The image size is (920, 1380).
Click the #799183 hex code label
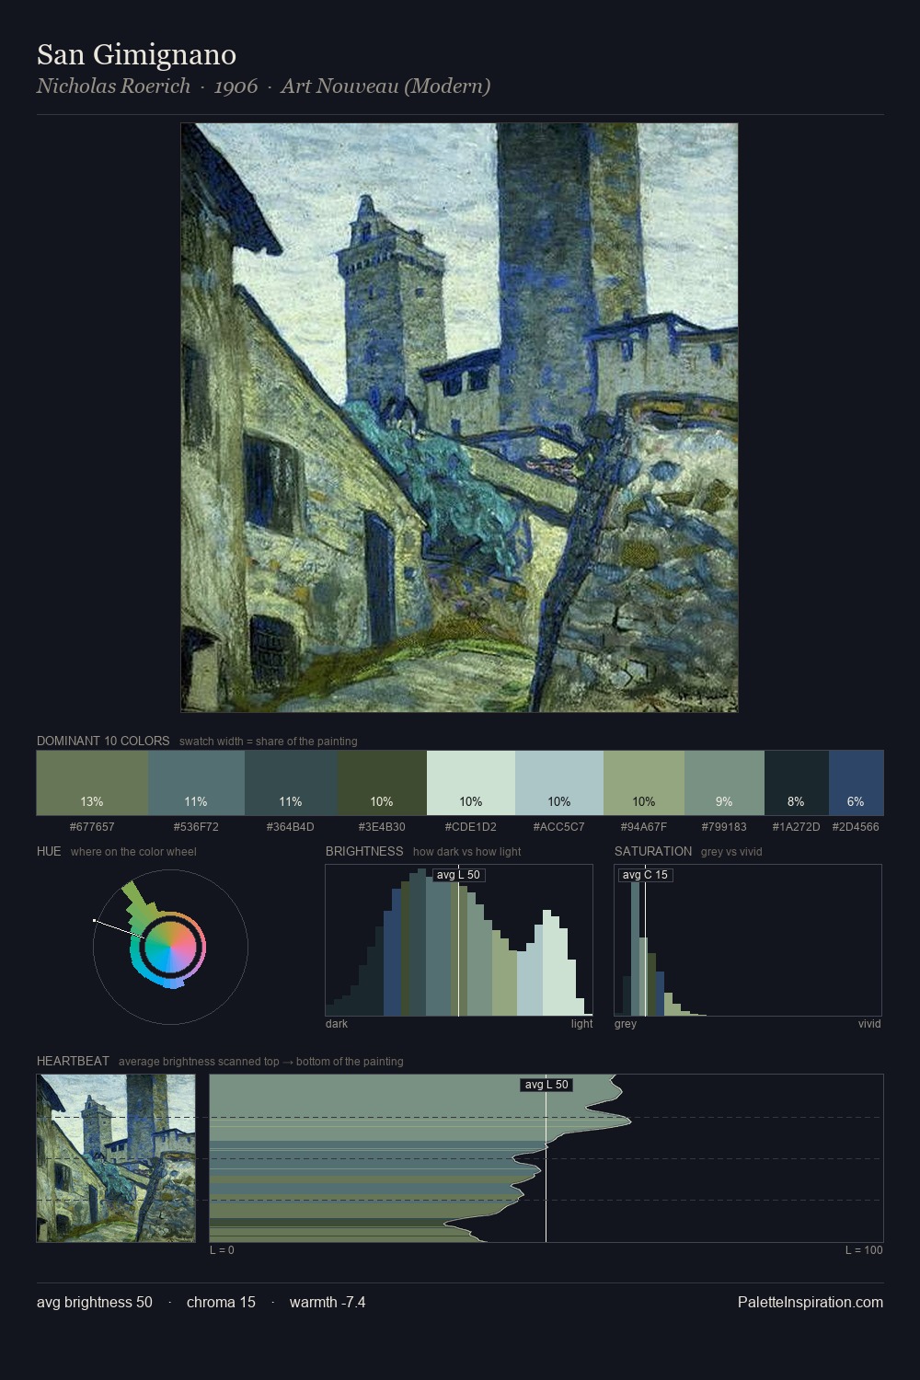[724, 827]
